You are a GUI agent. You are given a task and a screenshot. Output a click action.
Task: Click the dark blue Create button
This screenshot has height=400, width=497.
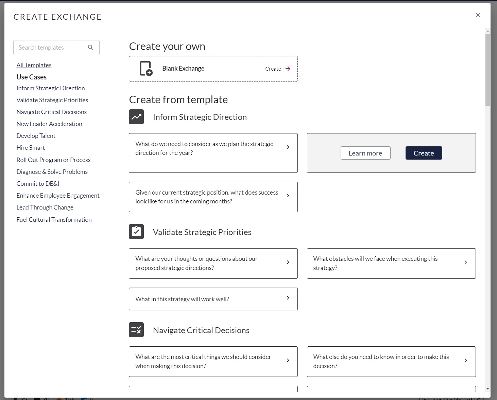(424, 153)
